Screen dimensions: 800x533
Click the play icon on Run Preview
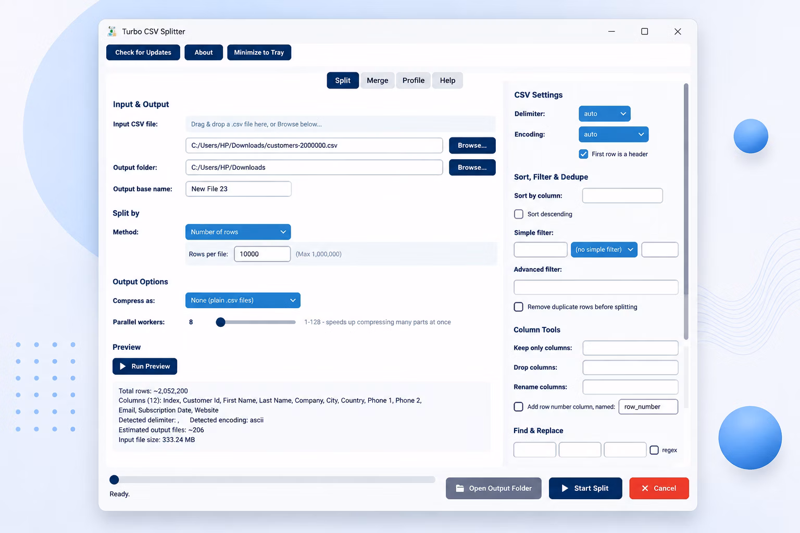(x=123, y=366)
